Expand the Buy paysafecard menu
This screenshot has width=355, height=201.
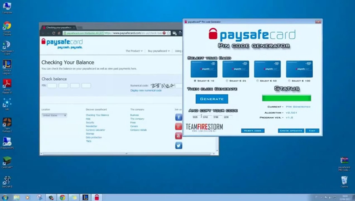(x=159, y=51)
